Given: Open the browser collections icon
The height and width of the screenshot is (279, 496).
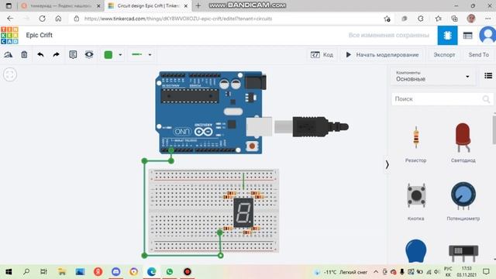Looking at the screenshot, I should click(x=455, y=19).
